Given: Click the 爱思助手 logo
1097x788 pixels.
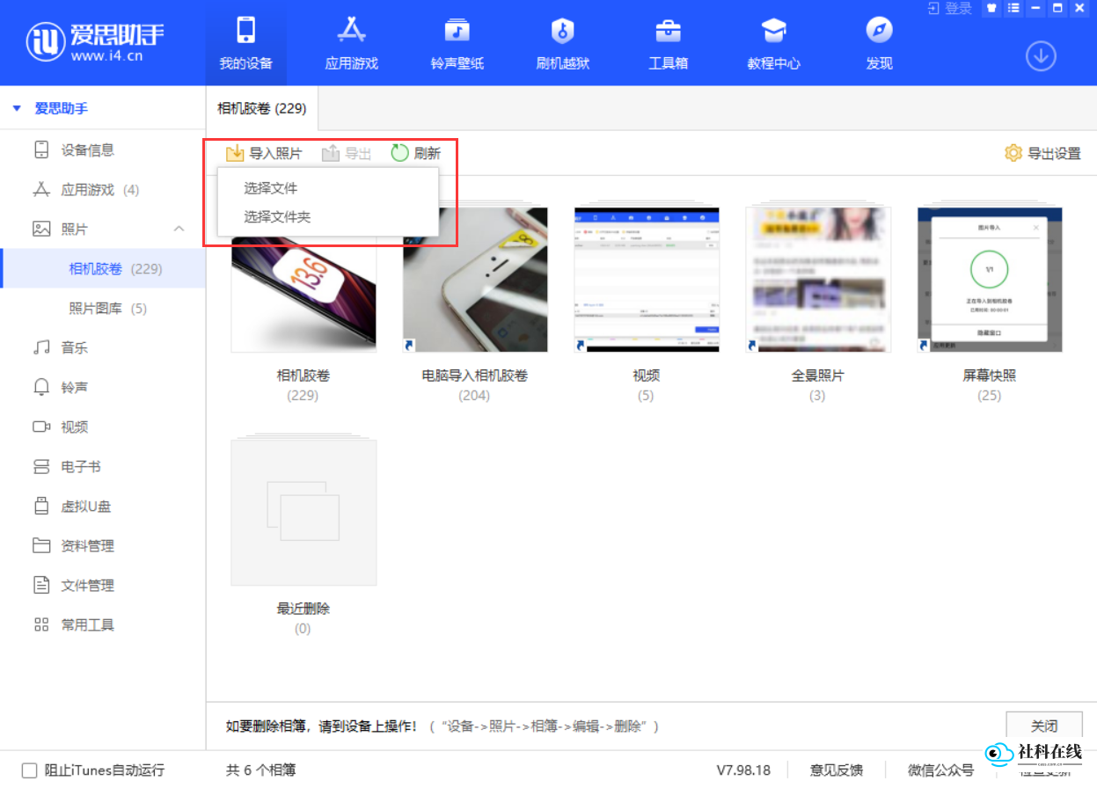Looking at the screenshot, I should [95, 42].
